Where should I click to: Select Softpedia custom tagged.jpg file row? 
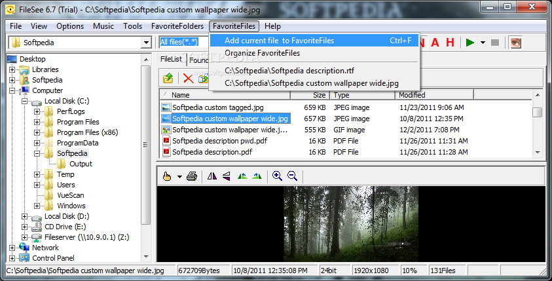pos(346,107)
